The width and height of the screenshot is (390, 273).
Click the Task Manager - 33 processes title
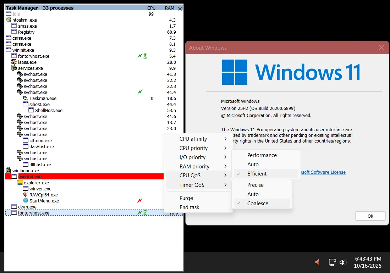39,8
